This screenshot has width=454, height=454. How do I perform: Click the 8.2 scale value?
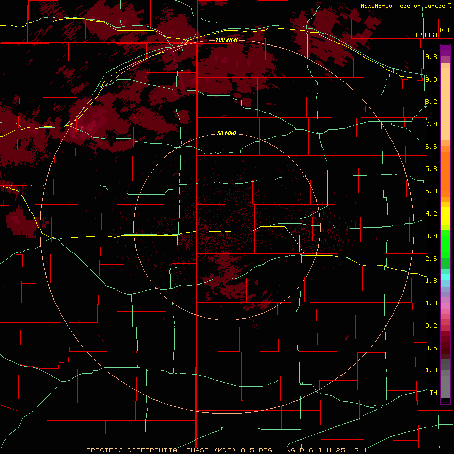431,101
